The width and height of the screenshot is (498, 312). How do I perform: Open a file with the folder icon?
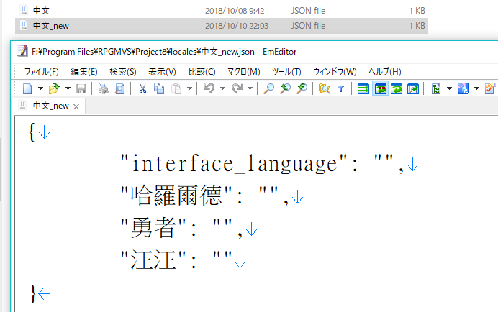(54, 89)
